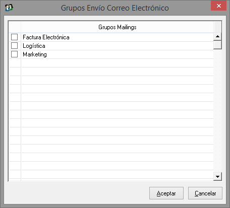This screenshot has width=230, height=208.
Task: Click the first empty row below Marketing
Action: [118, 63]
